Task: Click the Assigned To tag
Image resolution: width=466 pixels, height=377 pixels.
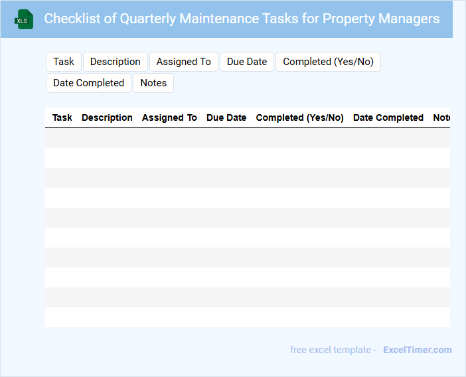Action: point(184,62)
